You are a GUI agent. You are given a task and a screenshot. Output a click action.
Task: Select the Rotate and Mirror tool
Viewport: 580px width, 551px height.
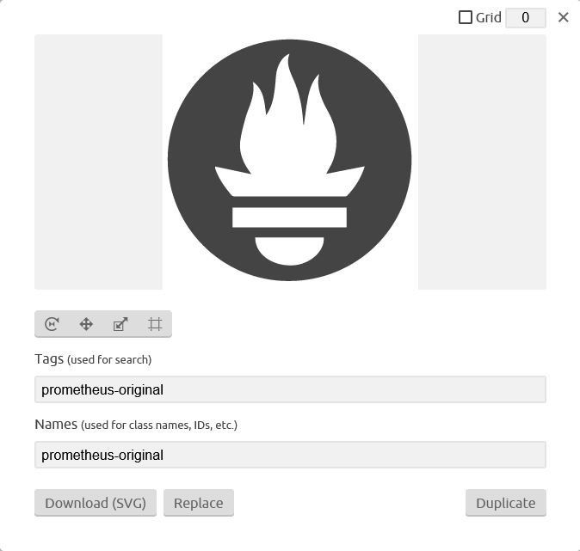(52, 324)
